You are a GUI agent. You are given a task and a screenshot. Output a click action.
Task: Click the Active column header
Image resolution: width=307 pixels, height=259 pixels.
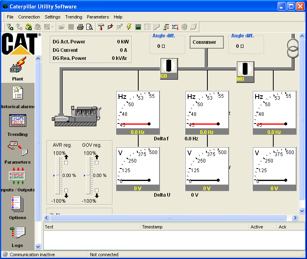(x=263, y=227)
